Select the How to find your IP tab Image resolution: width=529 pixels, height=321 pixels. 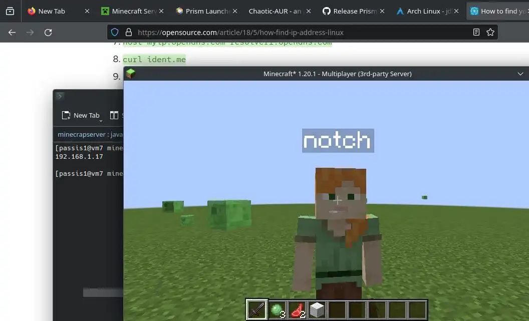[498, 11]
